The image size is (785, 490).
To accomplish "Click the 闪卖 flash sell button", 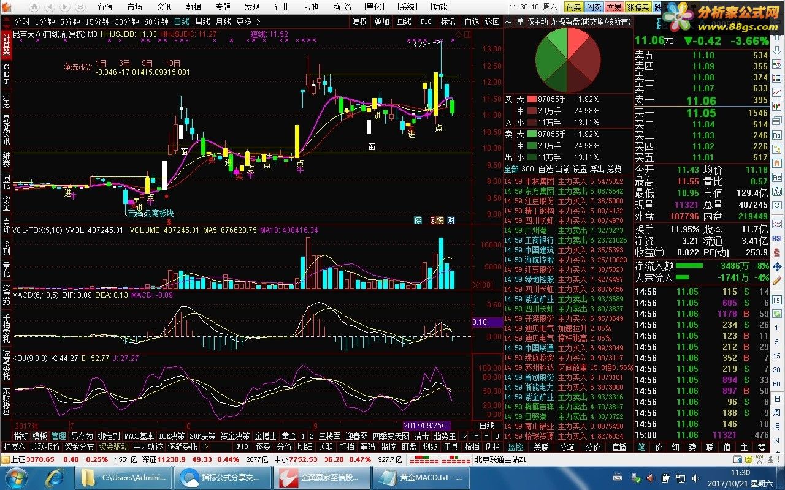I will tap(594, 7).
